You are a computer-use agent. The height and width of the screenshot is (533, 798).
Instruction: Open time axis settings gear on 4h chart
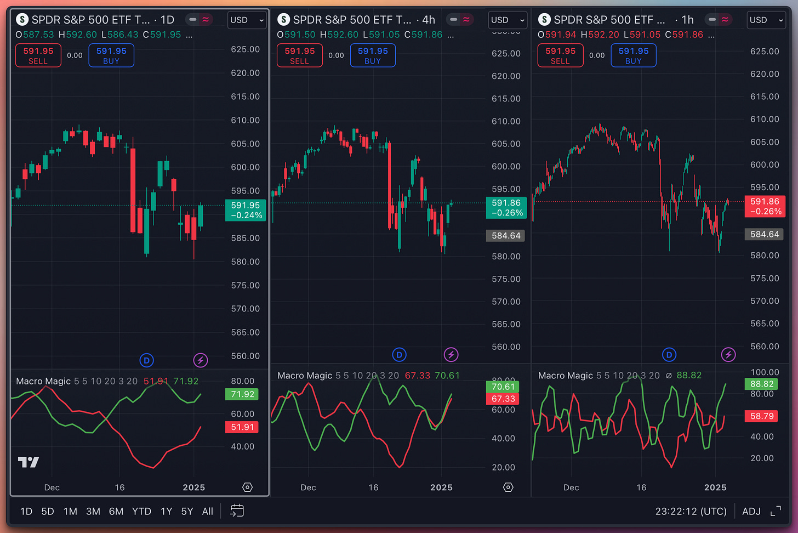[x=508, y=487]
